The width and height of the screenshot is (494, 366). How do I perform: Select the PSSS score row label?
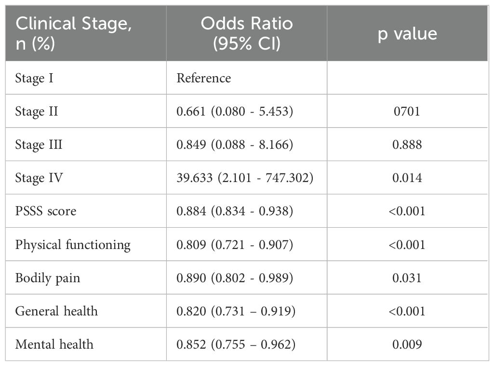[x=46, y=211]
